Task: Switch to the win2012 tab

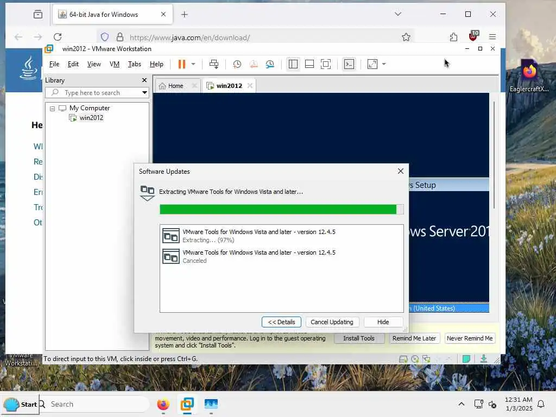Action: (x=229, y=86)
